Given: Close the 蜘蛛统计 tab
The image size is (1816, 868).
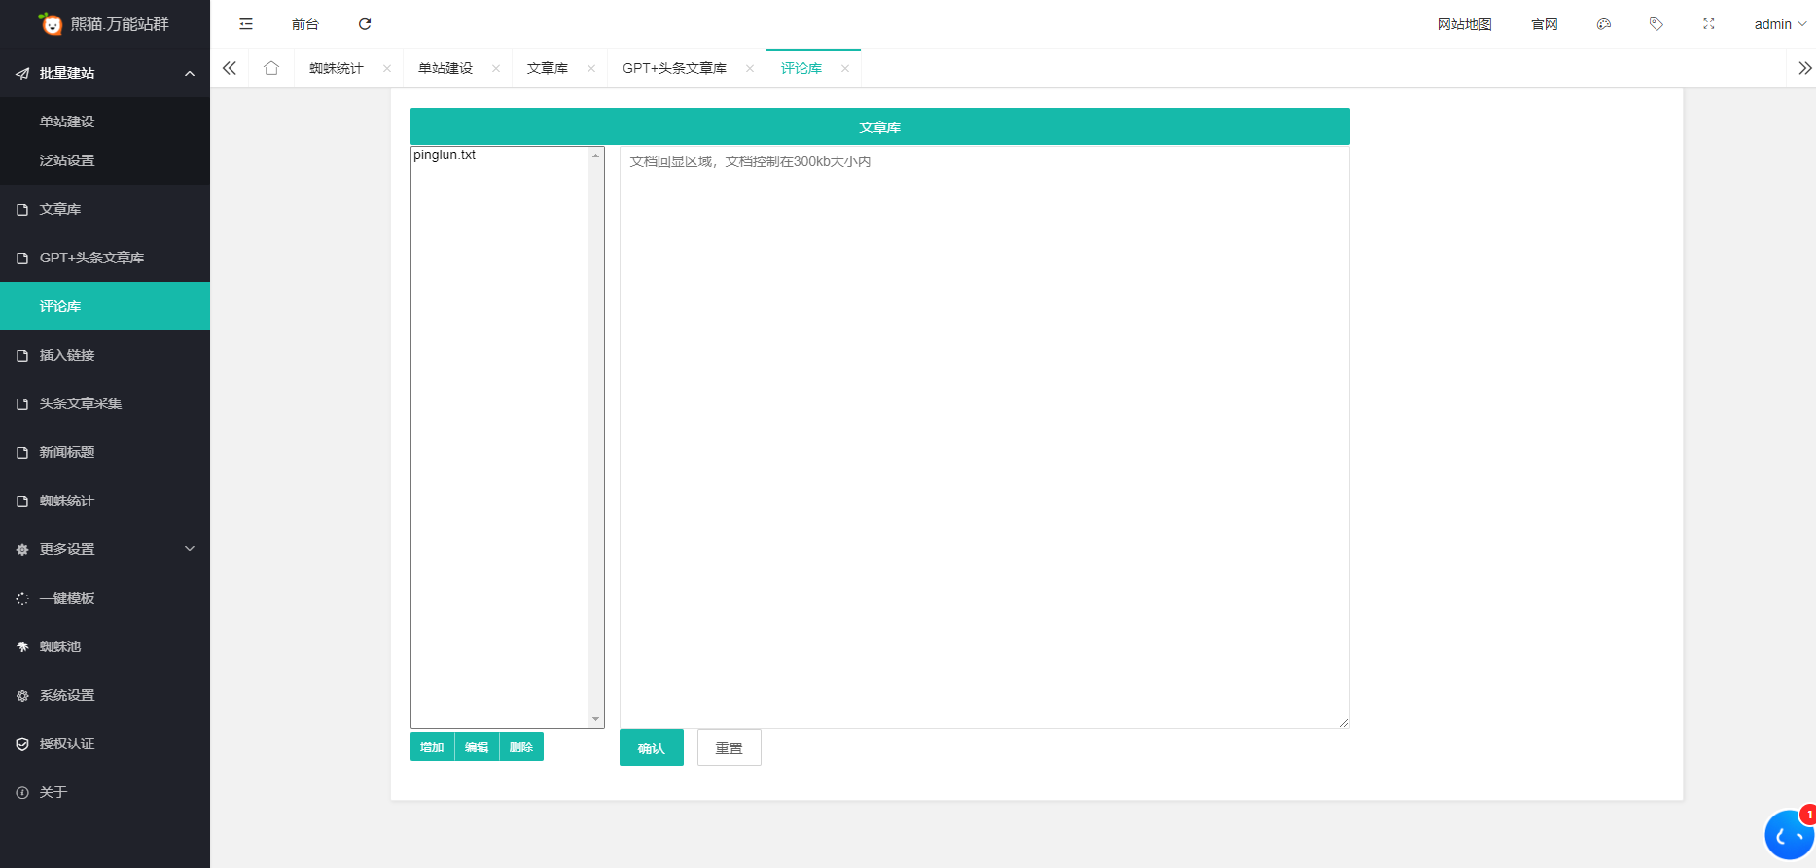Looking at the screenshot, I should tap(387, 68).
